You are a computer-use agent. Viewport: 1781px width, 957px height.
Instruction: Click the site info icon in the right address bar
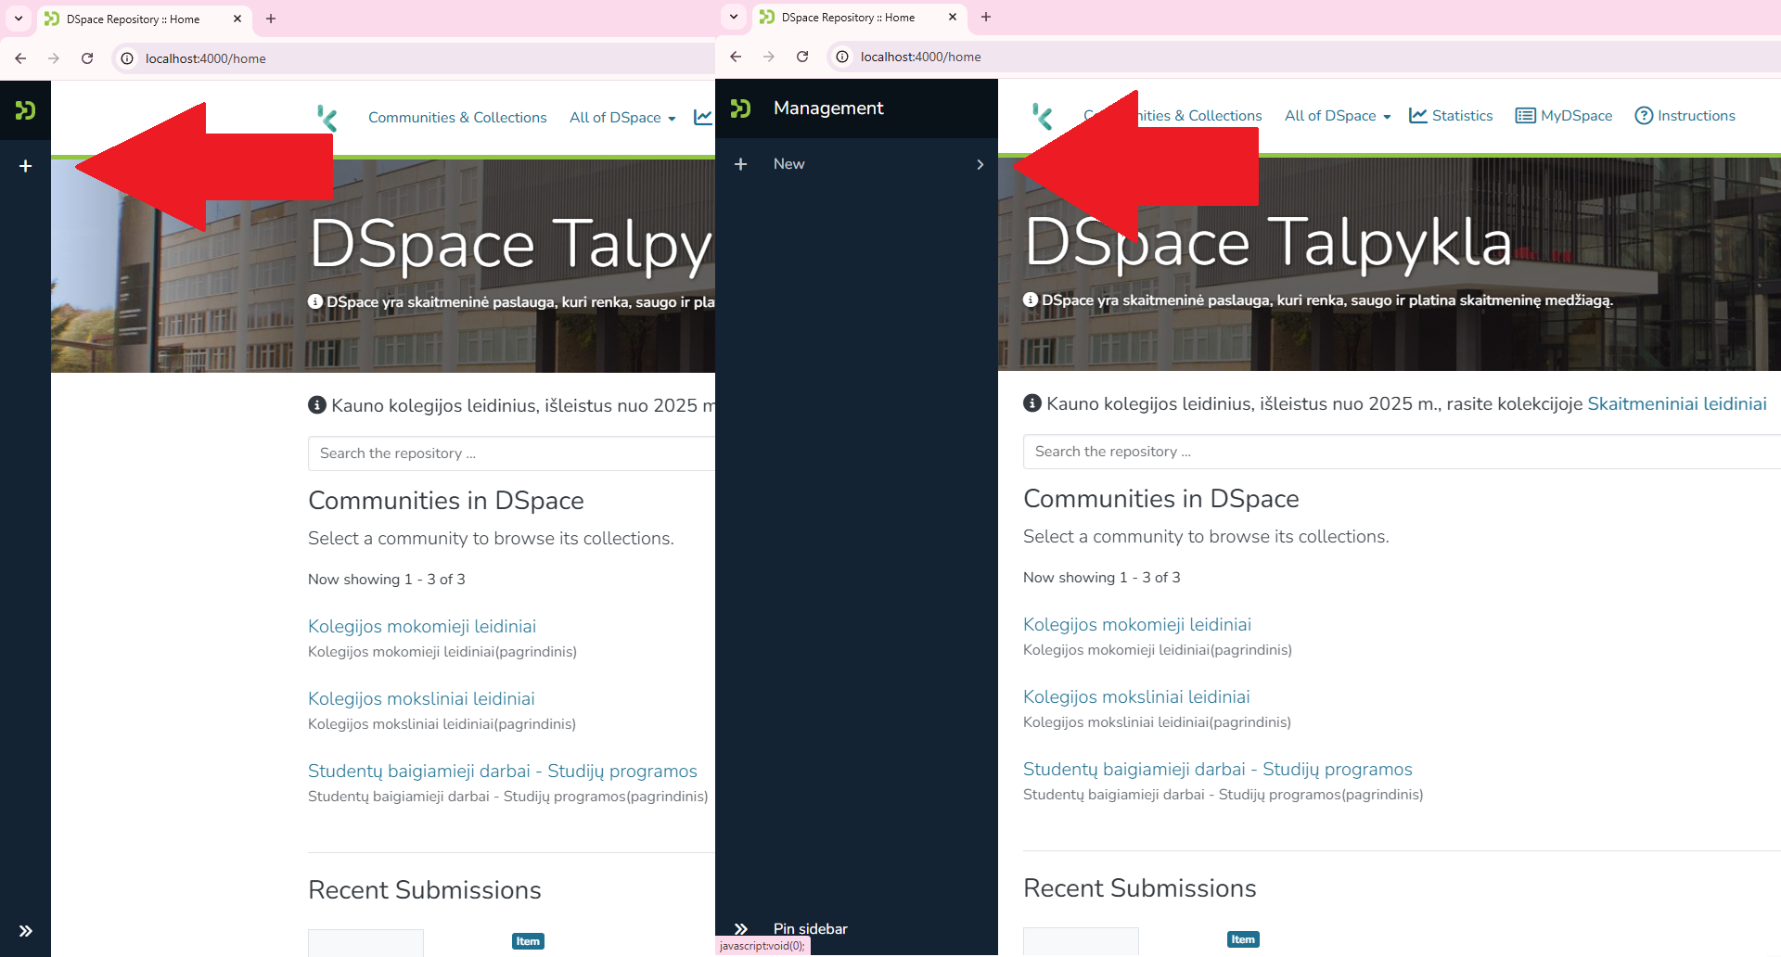(842, 57)
